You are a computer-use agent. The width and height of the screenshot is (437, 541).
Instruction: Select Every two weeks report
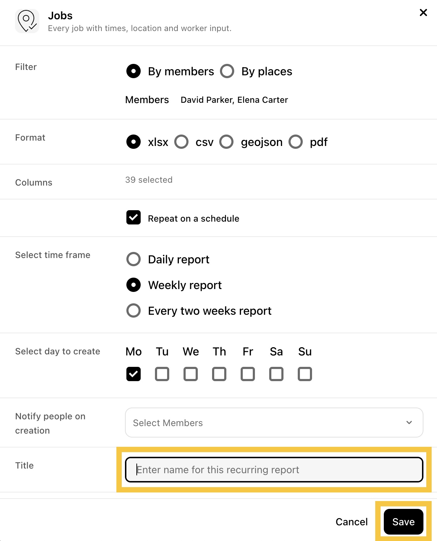[134, 310]
